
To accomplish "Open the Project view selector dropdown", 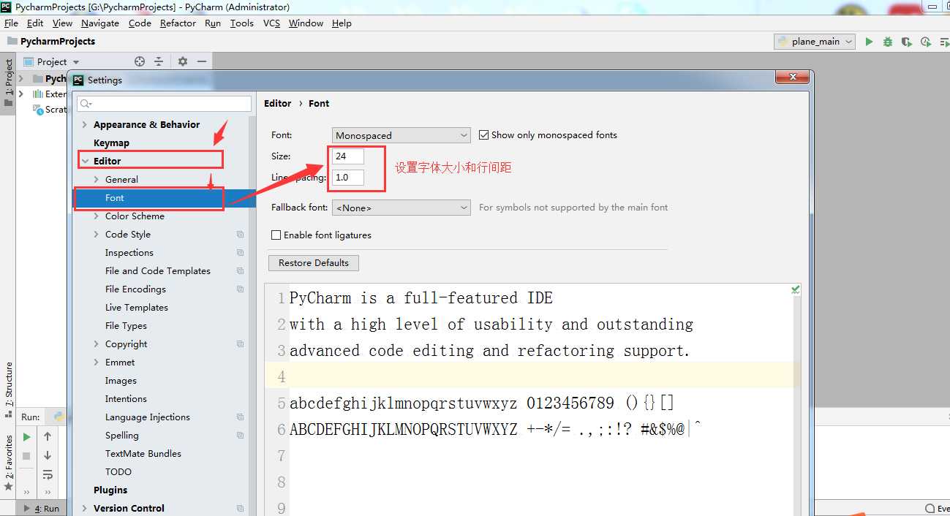I will coord(51,62).
